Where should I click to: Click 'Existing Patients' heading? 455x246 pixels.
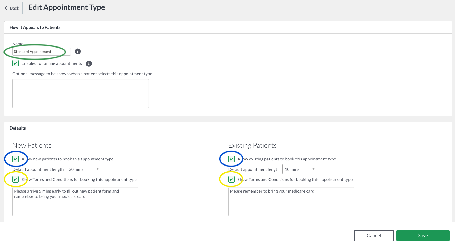click(x=253, y=145)
